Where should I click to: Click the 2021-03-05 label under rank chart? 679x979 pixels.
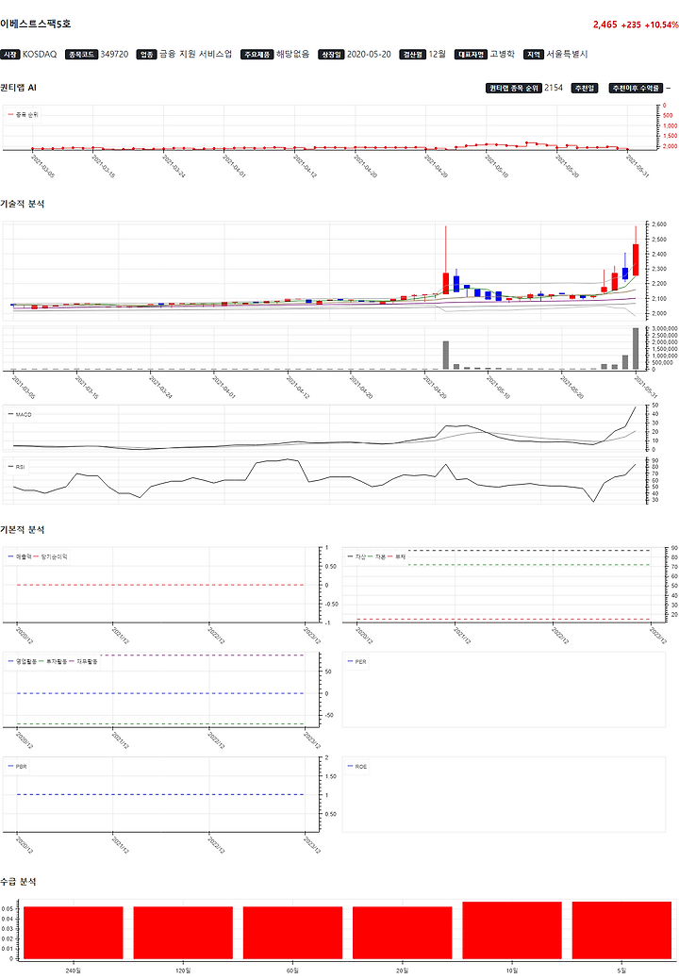point(42,167)
